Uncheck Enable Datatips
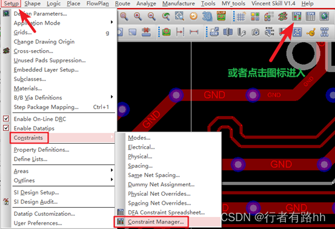335x229 pixels. click(x=6, y=128)
